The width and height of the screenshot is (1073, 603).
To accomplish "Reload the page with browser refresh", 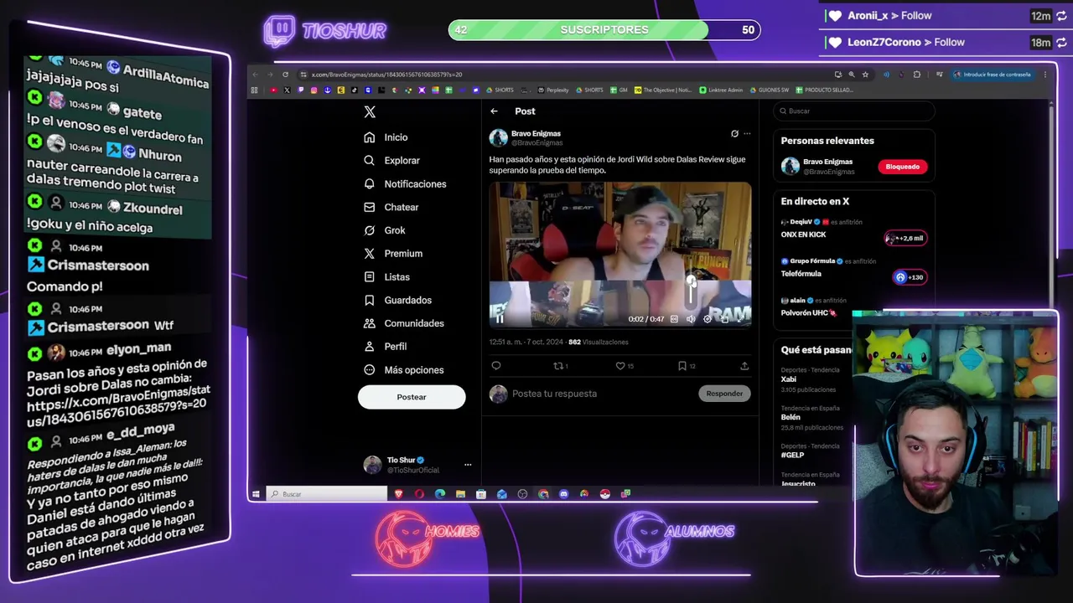I will (x=285, y=75).
